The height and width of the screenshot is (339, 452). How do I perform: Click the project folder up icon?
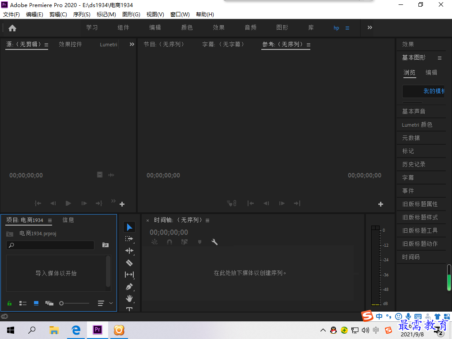pyautogui.click(x=10, y=234)
